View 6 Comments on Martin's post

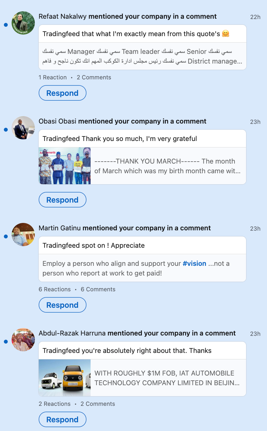[98, 289]
